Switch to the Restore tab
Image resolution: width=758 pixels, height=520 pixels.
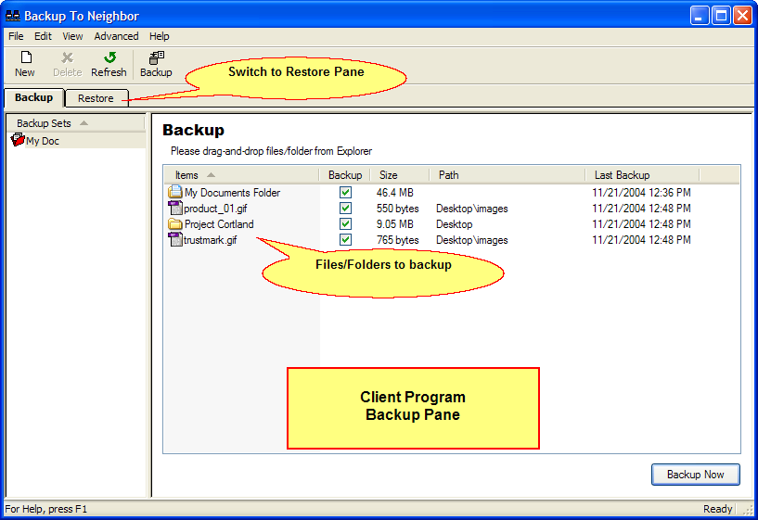96,98
